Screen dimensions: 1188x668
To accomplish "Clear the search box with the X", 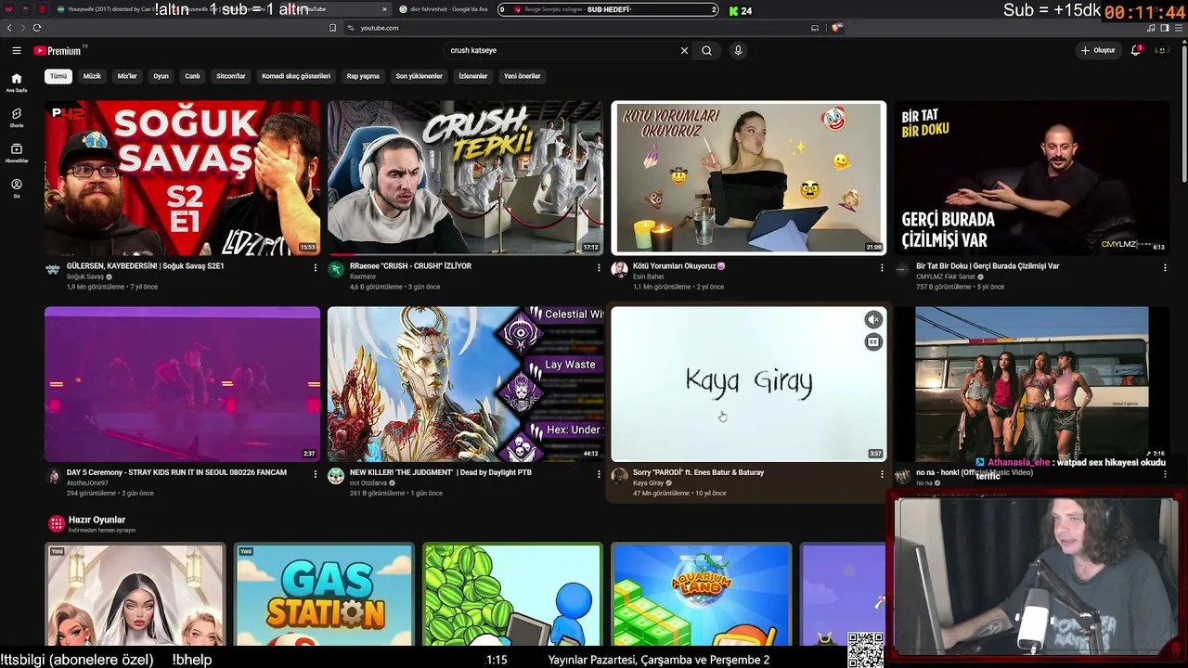I will 685,50.
